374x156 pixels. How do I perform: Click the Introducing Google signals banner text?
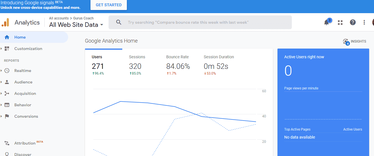click(27, 3)
